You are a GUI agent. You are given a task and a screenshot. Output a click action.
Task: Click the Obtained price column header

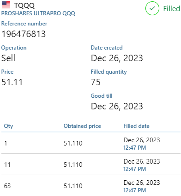tap(82, 126)
